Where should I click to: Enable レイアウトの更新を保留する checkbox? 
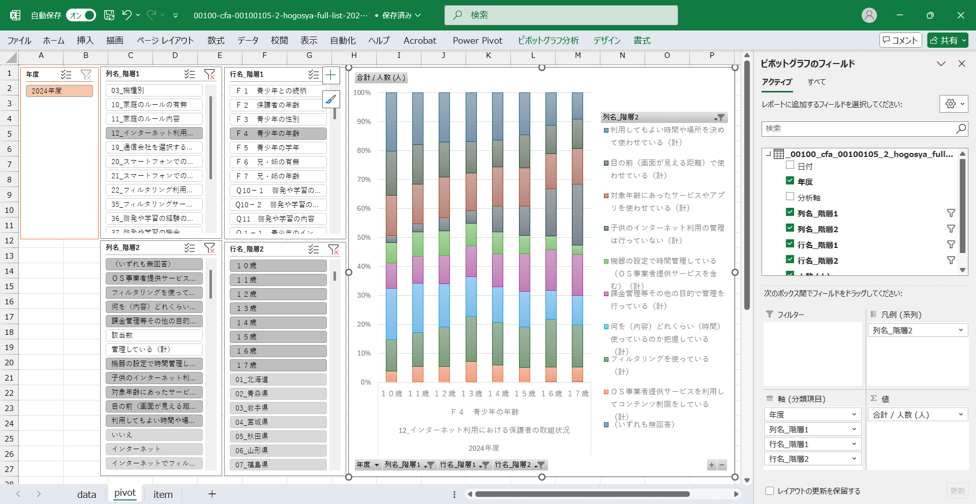[770, 491]
